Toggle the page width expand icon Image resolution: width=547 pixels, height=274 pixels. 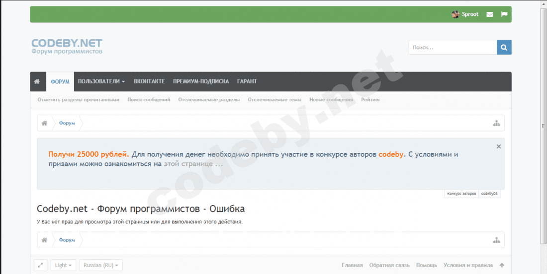[40, 265]
